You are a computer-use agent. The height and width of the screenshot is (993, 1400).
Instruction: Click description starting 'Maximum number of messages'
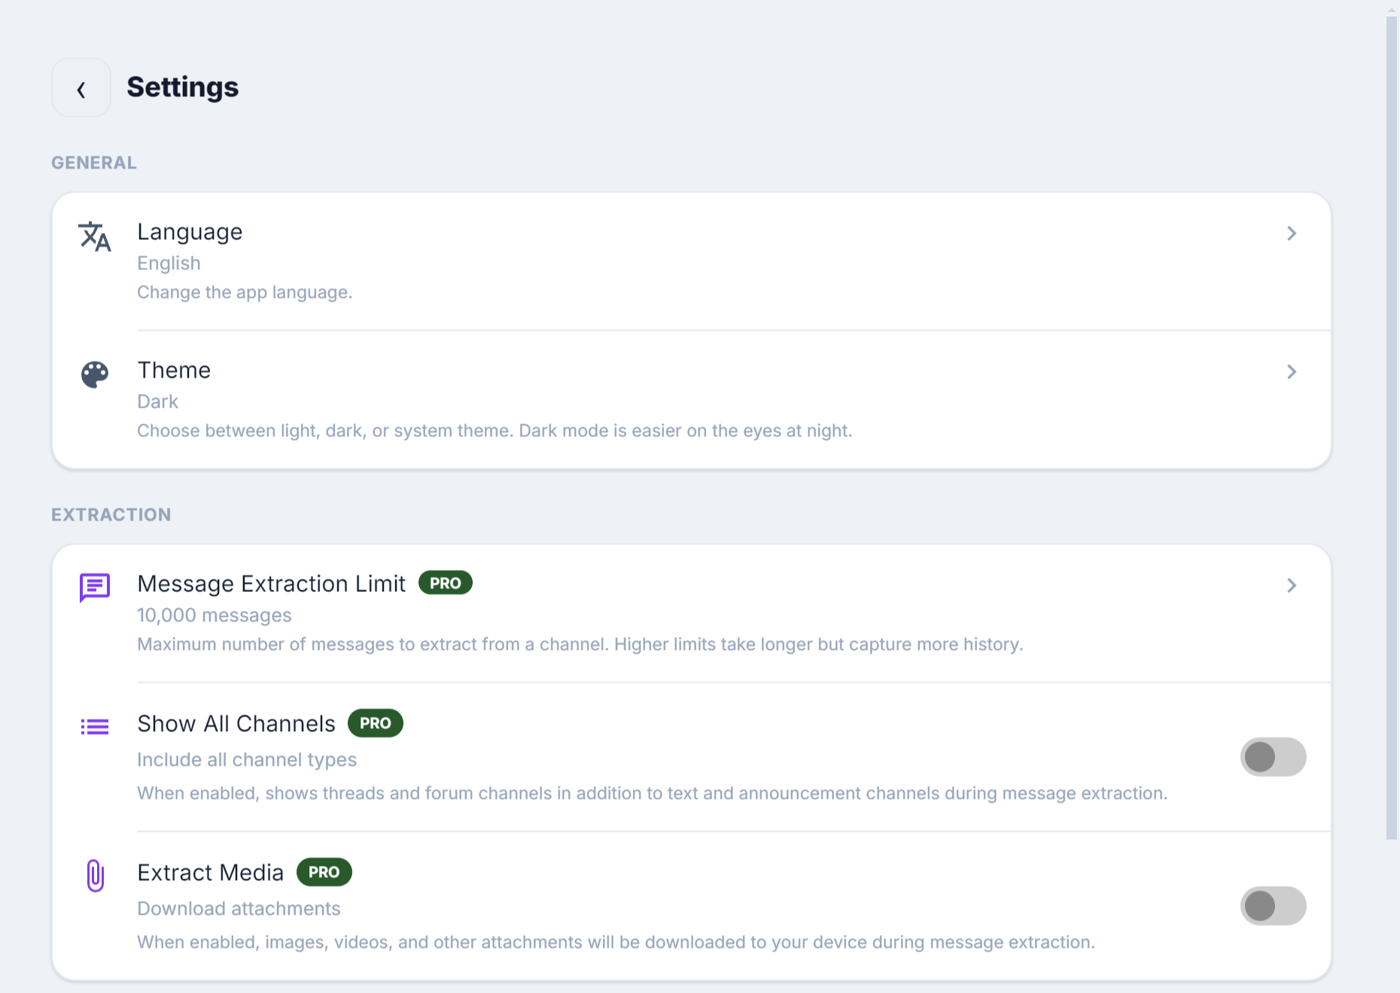tap(580, 645)
